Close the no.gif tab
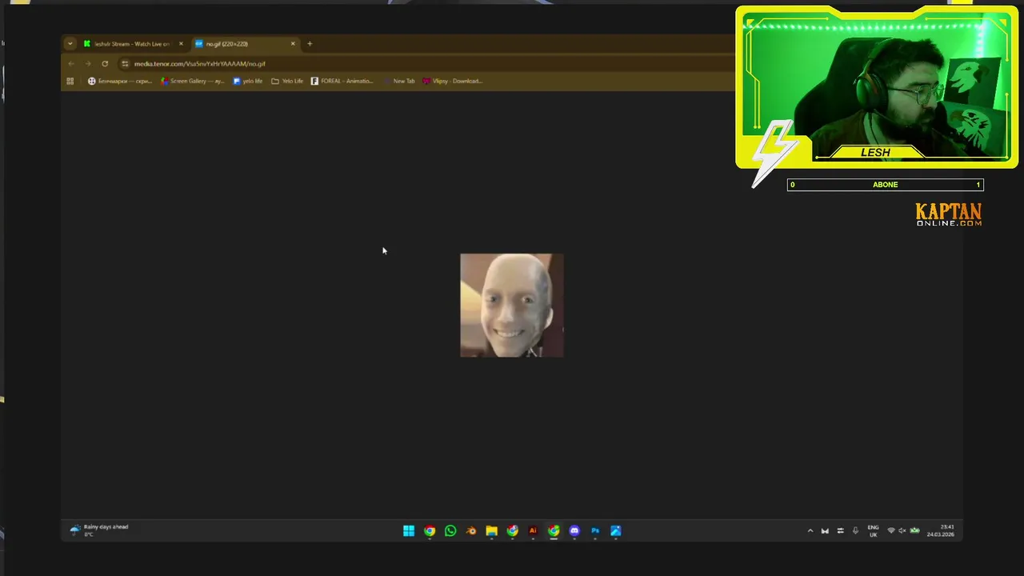 pyautogui.click(x=293, y=44)
